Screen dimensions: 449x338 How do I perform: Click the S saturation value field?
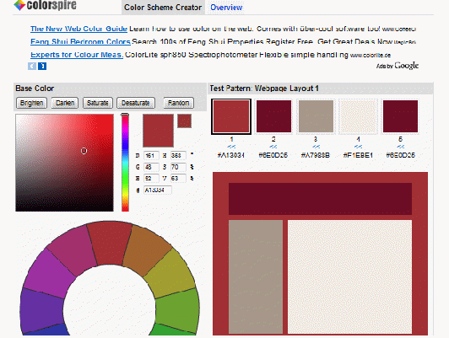(x=178, y=167)
